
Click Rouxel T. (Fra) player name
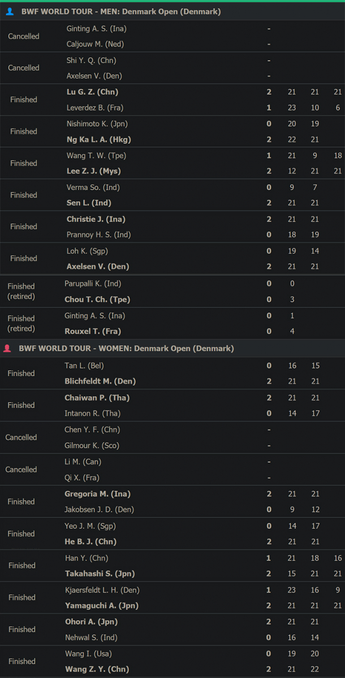coord(93,331)
